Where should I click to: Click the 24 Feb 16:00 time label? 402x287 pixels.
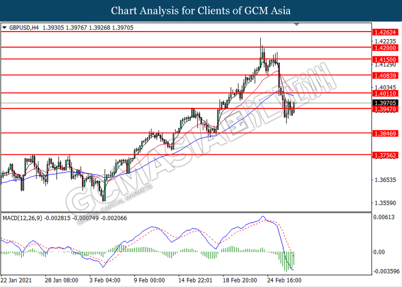[284, 280]
